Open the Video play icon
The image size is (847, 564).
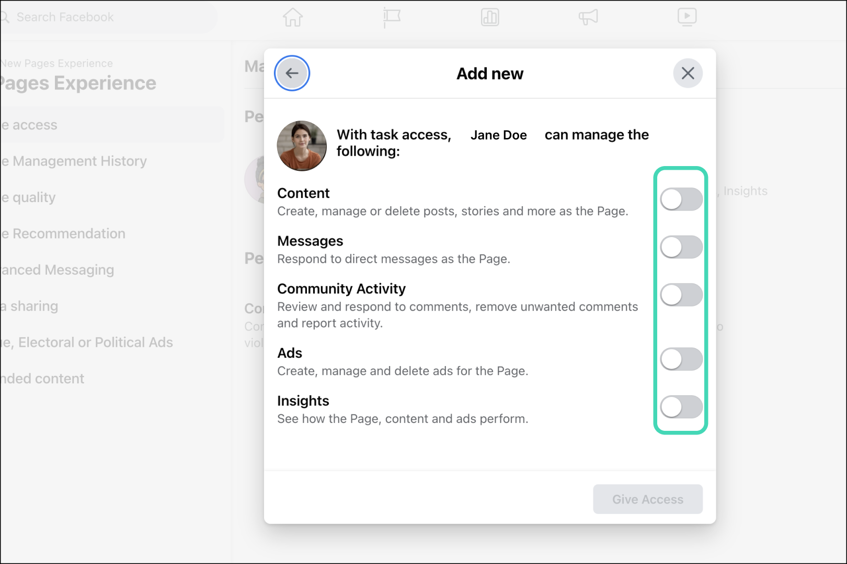click(x=687, y=17)
